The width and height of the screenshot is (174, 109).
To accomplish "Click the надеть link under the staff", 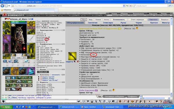I will [x=70, y=62].
